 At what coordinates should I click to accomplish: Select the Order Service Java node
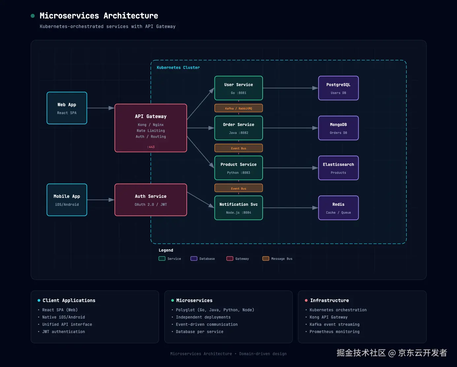pos(239,128)
